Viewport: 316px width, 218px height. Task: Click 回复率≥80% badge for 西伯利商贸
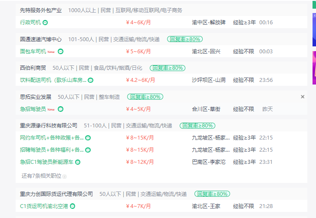pos(168,68)
